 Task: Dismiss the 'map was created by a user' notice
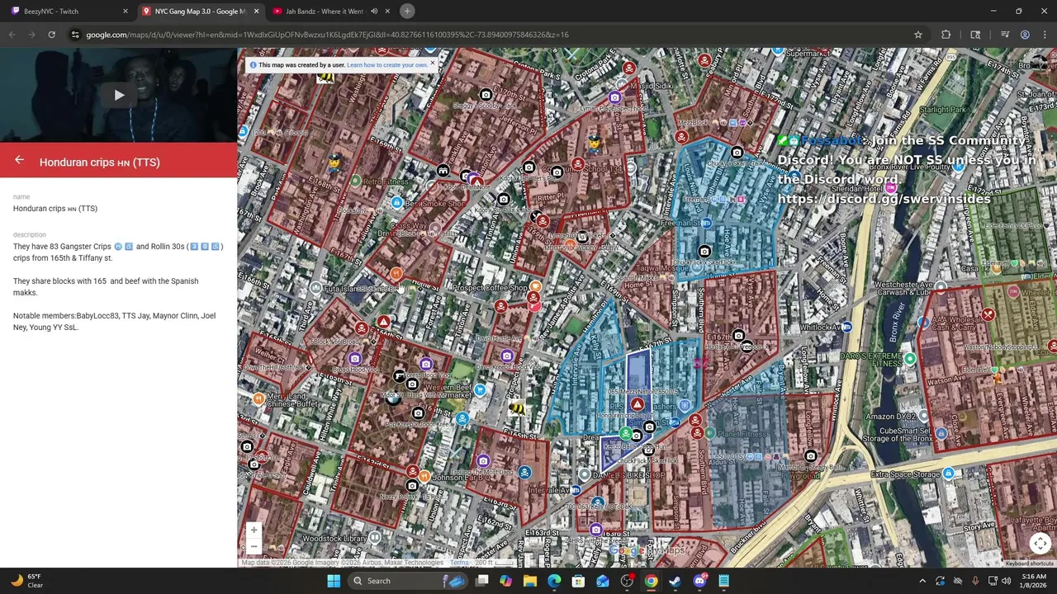(432, 64)
